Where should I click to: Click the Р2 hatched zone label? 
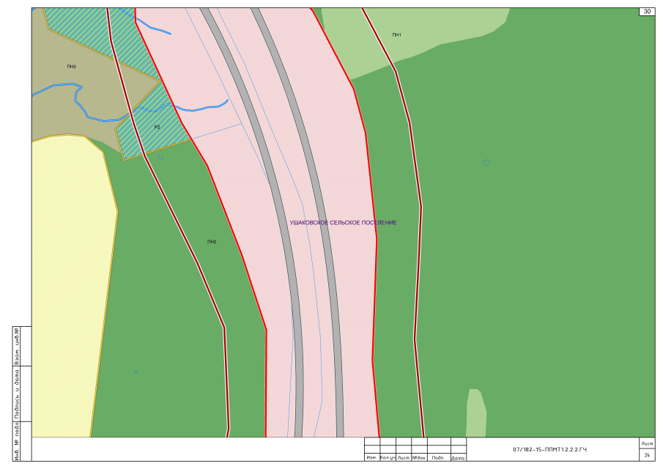pyautogui.click(x=157, y=128)
